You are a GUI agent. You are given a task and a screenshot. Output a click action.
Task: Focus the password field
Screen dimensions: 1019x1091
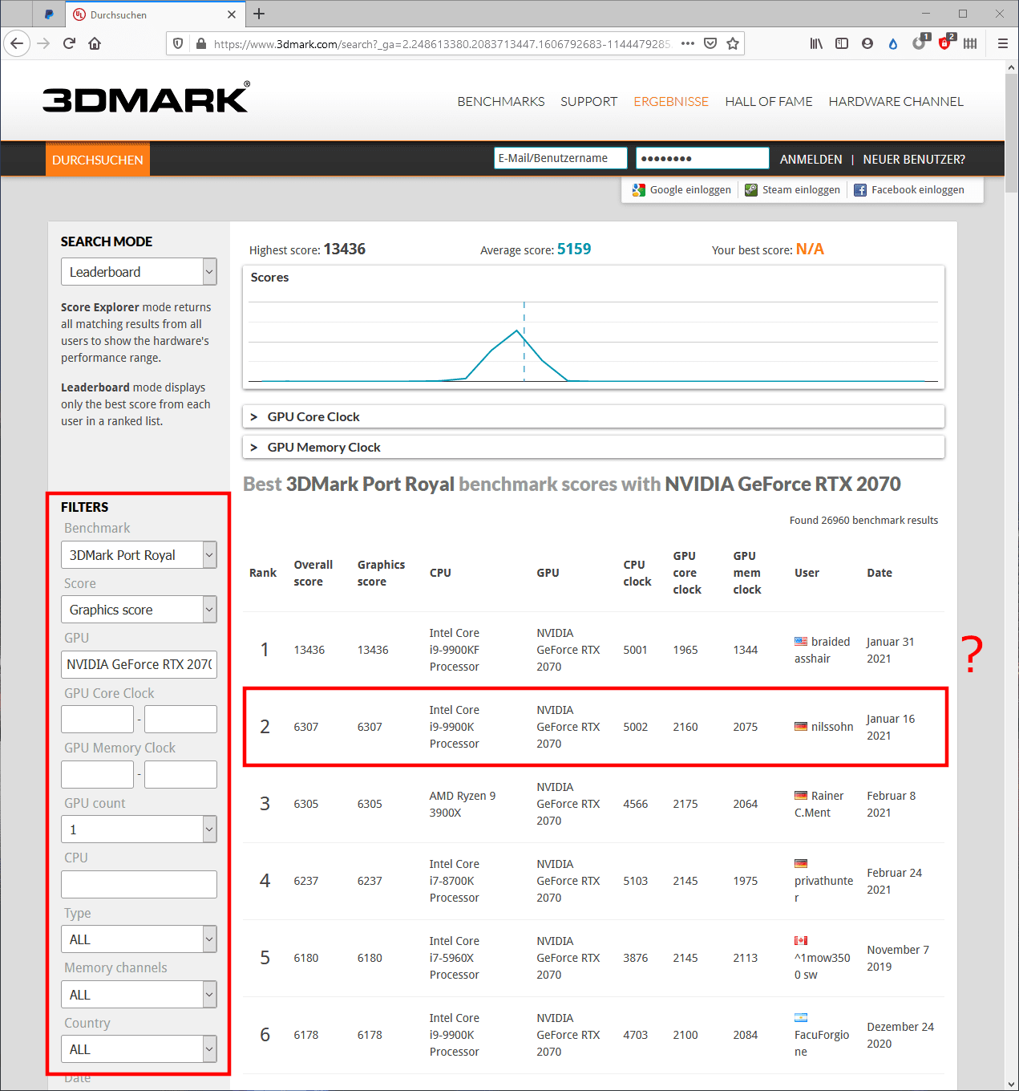click(702, 158)
